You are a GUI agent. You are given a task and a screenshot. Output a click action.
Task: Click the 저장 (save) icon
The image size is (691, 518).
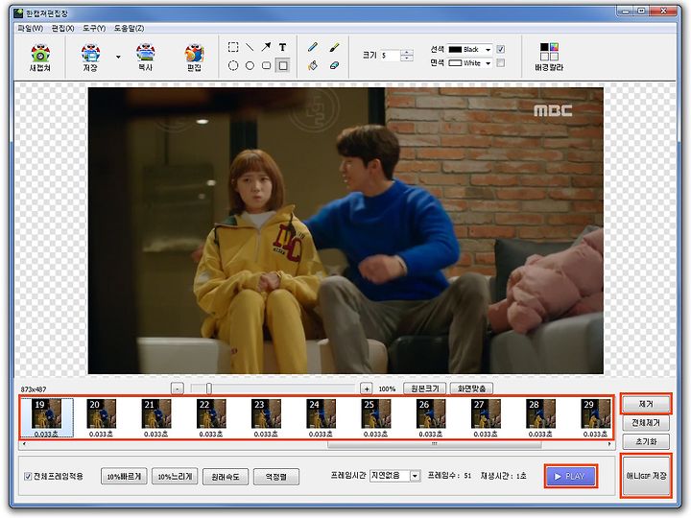point(90,58)
